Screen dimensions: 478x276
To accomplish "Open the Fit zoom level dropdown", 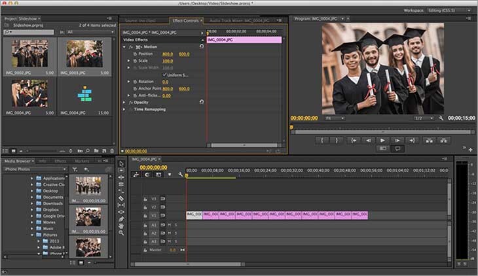I will click(335, 118).
